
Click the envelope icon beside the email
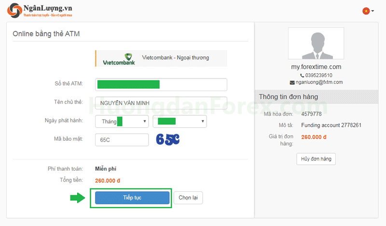292,82
